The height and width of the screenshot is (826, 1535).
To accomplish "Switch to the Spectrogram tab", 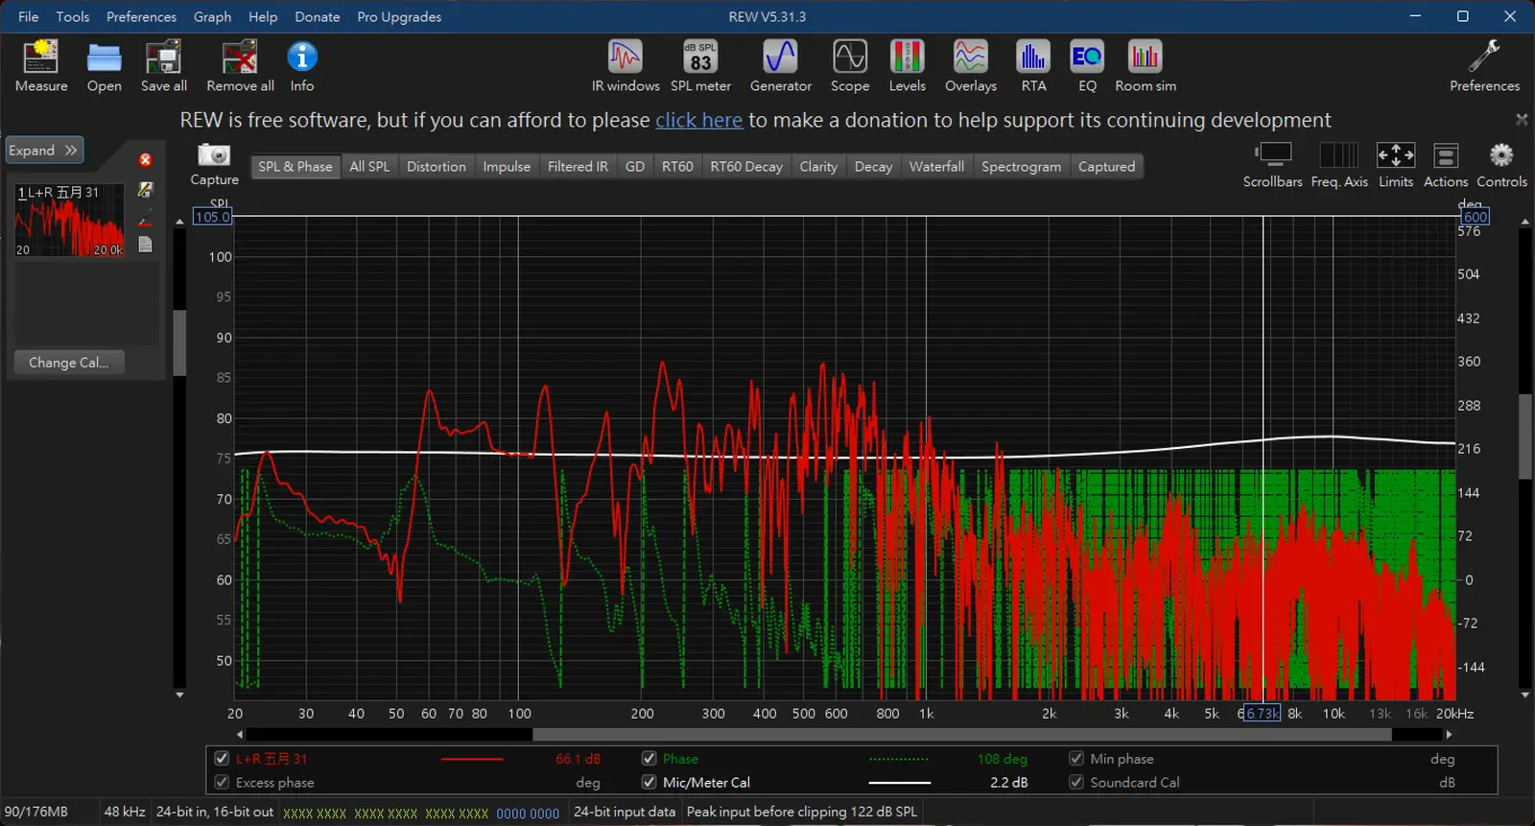I will [x=1021, y=166].
